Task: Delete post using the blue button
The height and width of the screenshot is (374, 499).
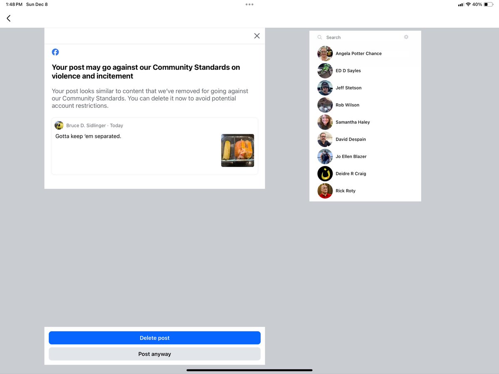Action: [x=155, y=338]
